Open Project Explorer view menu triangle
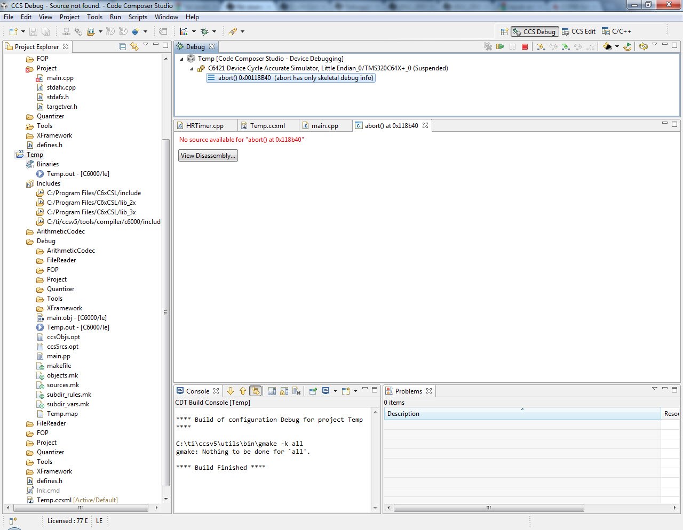 [146, 44]
